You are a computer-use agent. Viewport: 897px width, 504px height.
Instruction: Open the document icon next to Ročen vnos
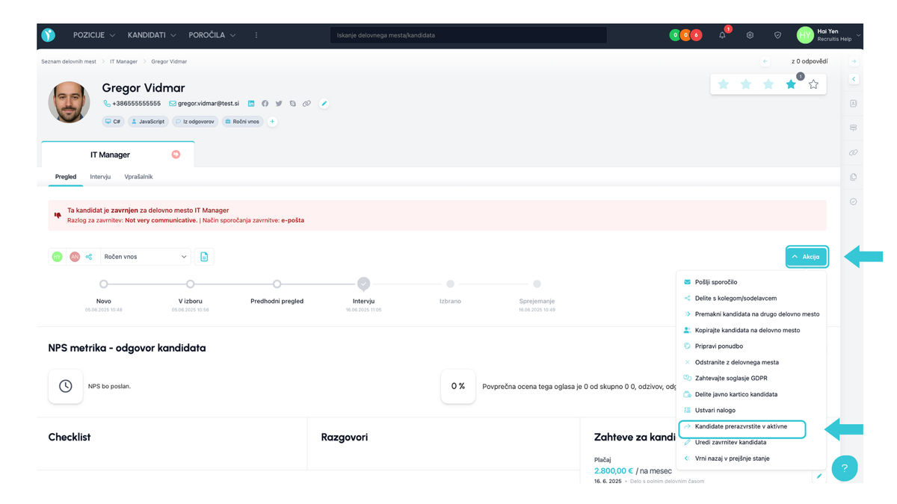coord(205,257)
